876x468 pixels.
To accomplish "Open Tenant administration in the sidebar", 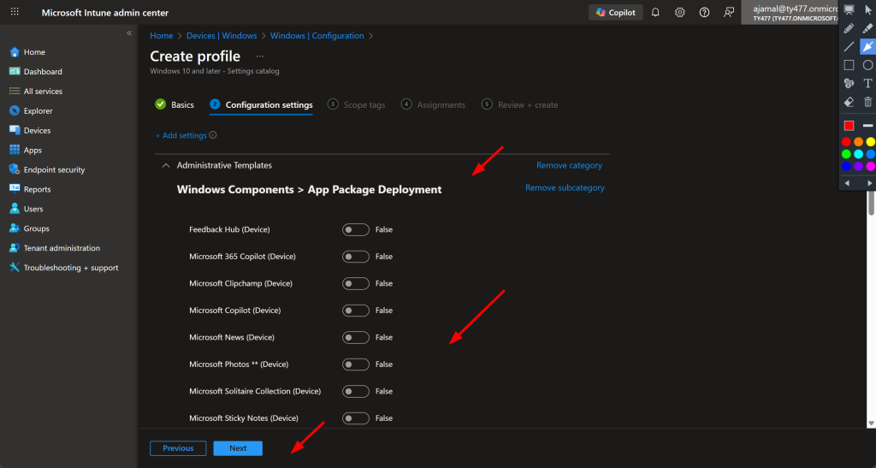I will pyautogui.click(x=62, y=248).
